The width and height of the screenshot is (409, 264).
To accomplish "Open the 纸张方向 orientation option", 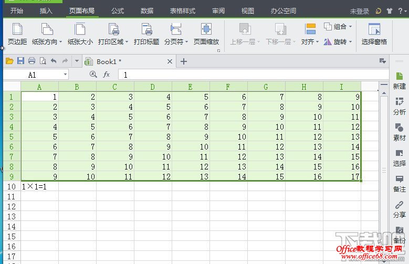I will tap(47, 34).
